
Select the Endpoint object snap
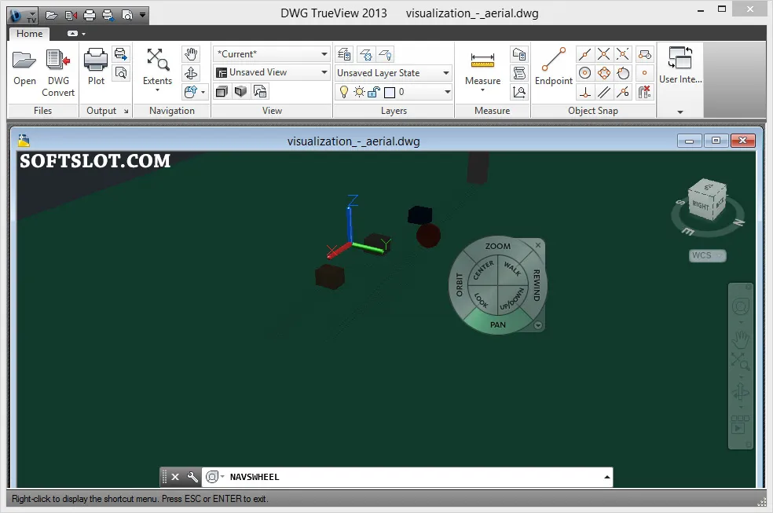pos(553,68)
